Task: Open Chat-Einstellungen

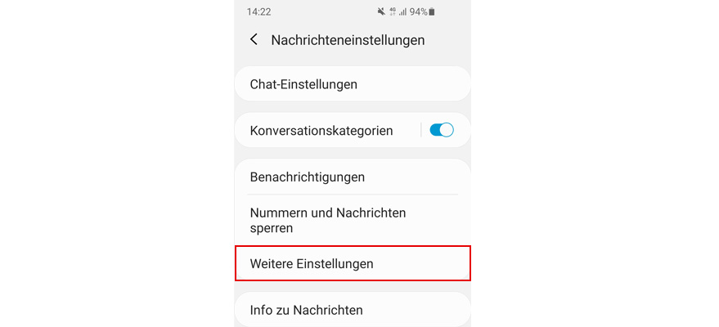Action: [303, 84]
